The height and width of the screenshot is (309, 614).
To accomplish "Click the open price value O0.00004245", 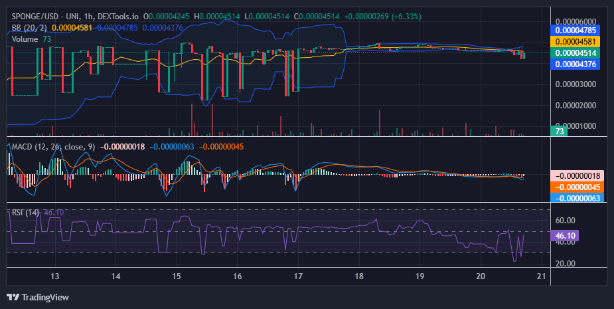I will [166, 17].
